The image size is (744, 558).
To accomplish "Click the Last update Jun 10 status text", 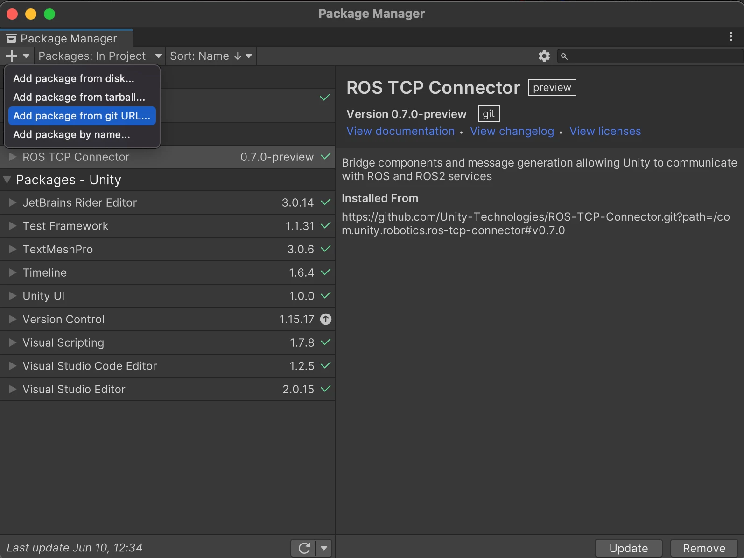I will click(74, 548).
